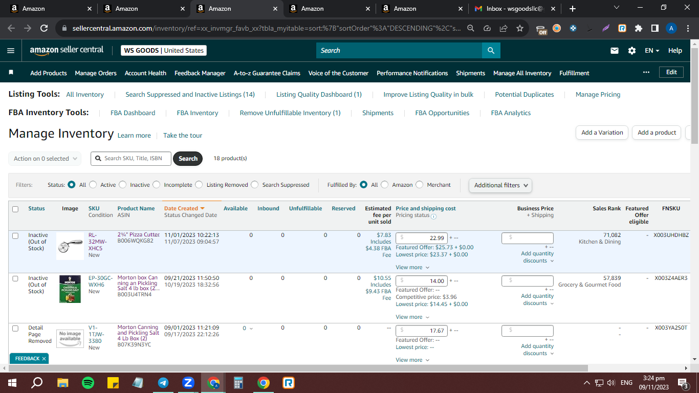Open Sticky Notes from the taskbar
The height and width of the screenshot is (393, 699).
point(113,382)
